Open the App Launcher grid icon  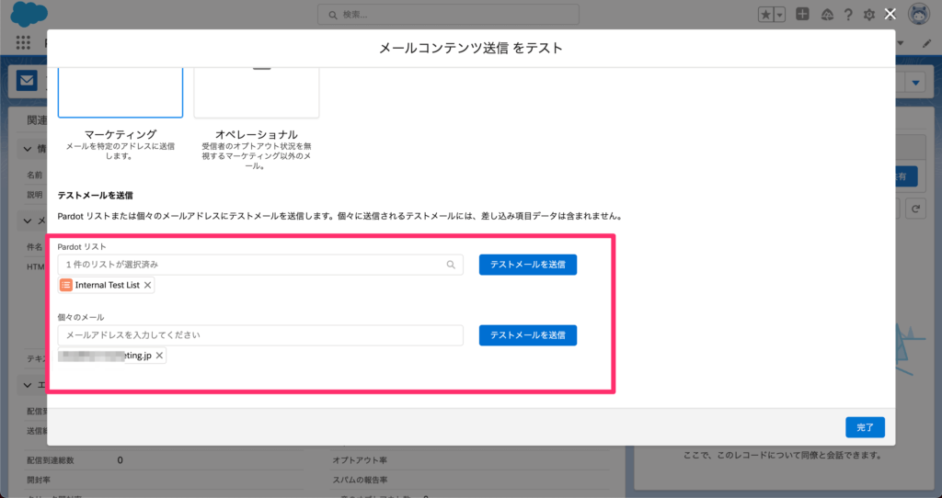[x=23, y=42]
